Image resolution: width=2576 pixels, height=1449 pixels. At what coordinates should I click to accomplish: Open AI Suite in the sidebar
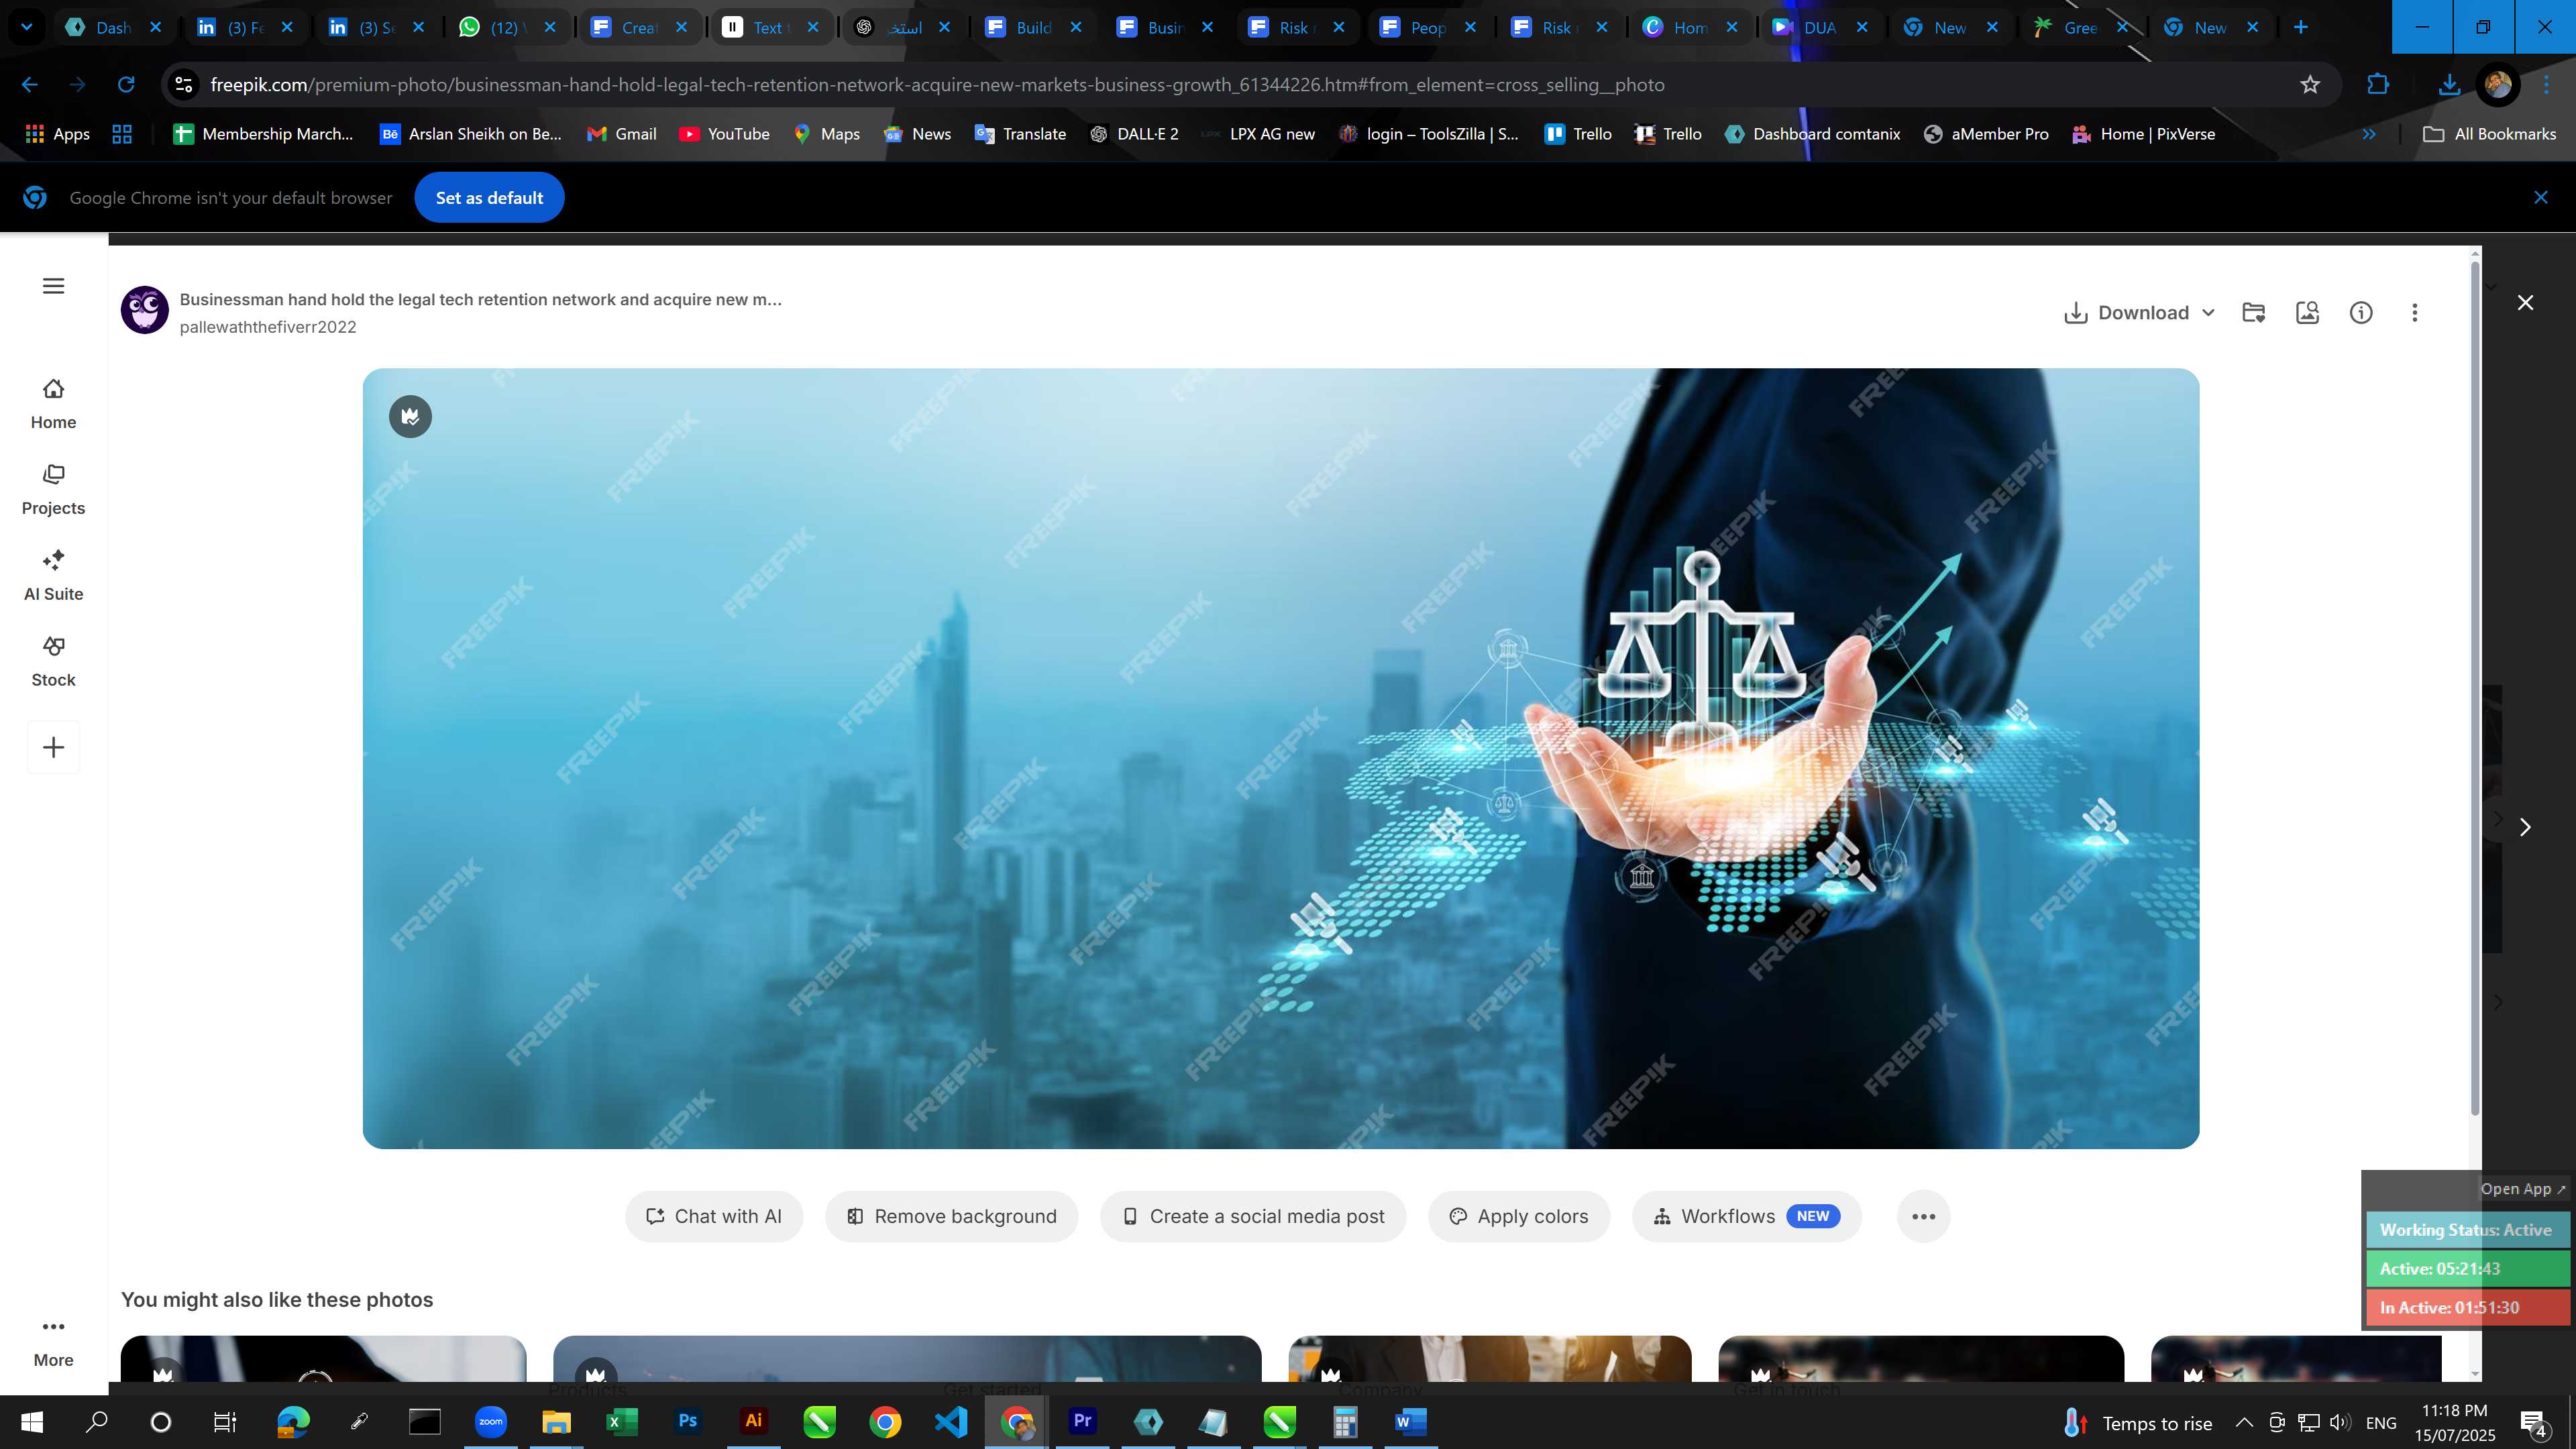click(x=53, y=576)
